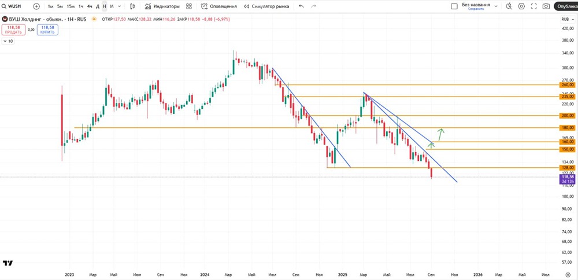The image size is (578, 280).
Task: Click the 2026 label on time axis
Action: [x=477, y=275]
